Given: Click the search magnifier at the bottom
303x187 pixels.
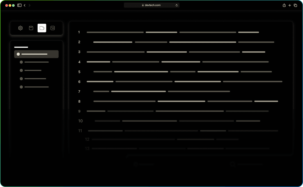Looking at the screenshot, I should [233, 164].
